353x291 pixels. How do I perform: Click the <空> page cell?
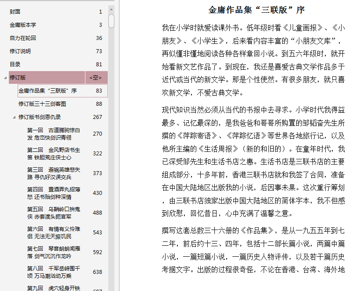pos(96,77)
